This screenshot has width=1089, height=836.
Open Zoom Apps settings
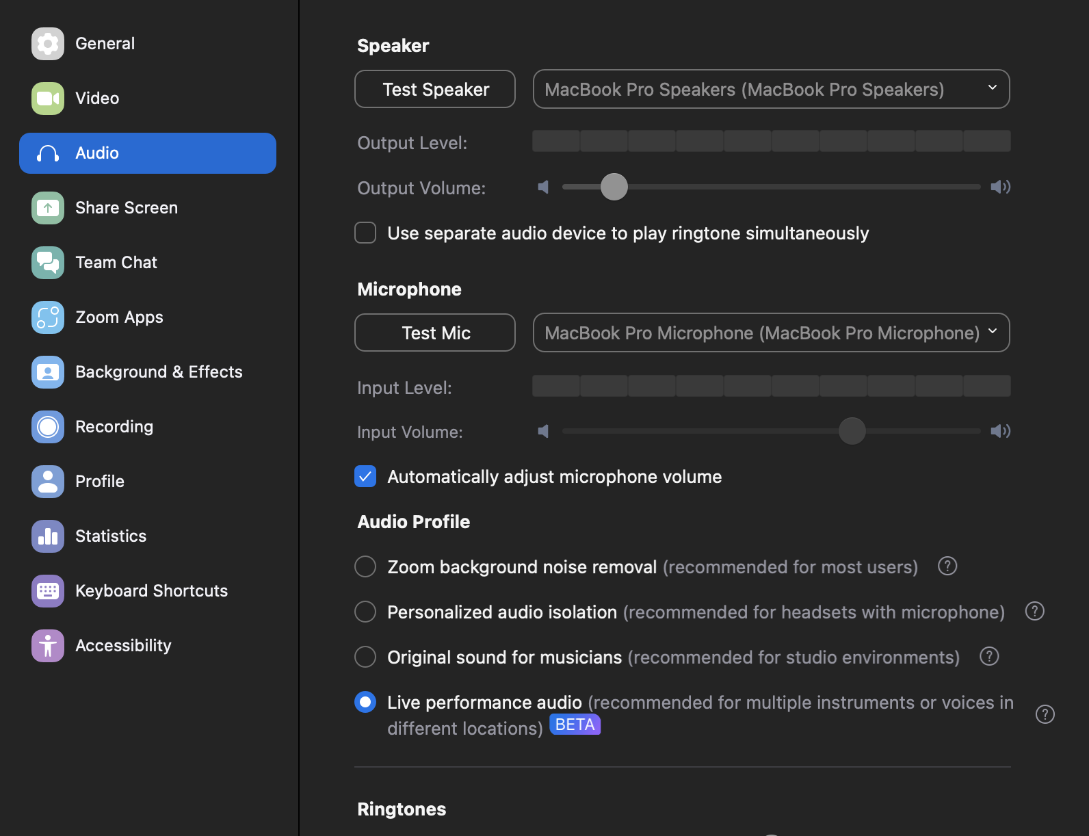point(148,317)
